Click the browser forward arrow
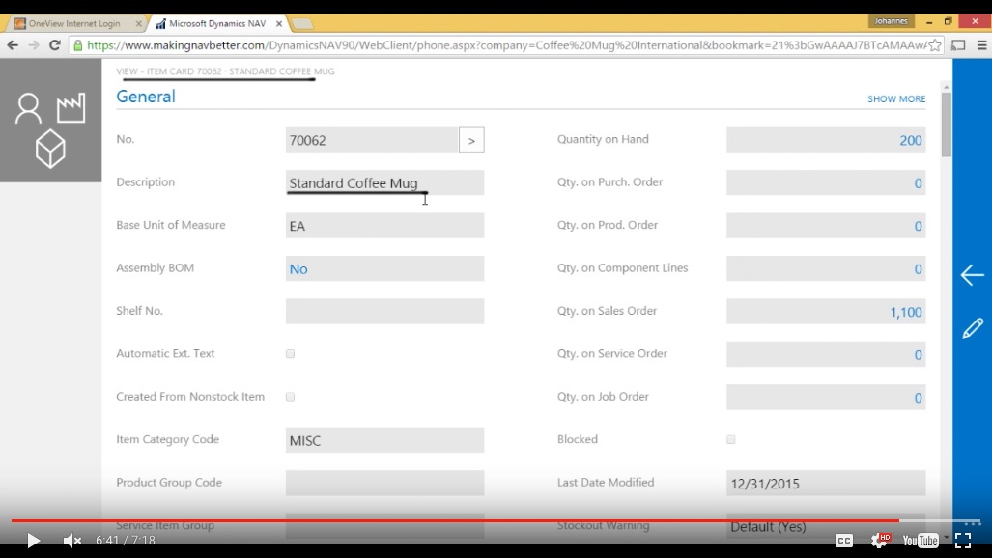 [x=34, y=45]
